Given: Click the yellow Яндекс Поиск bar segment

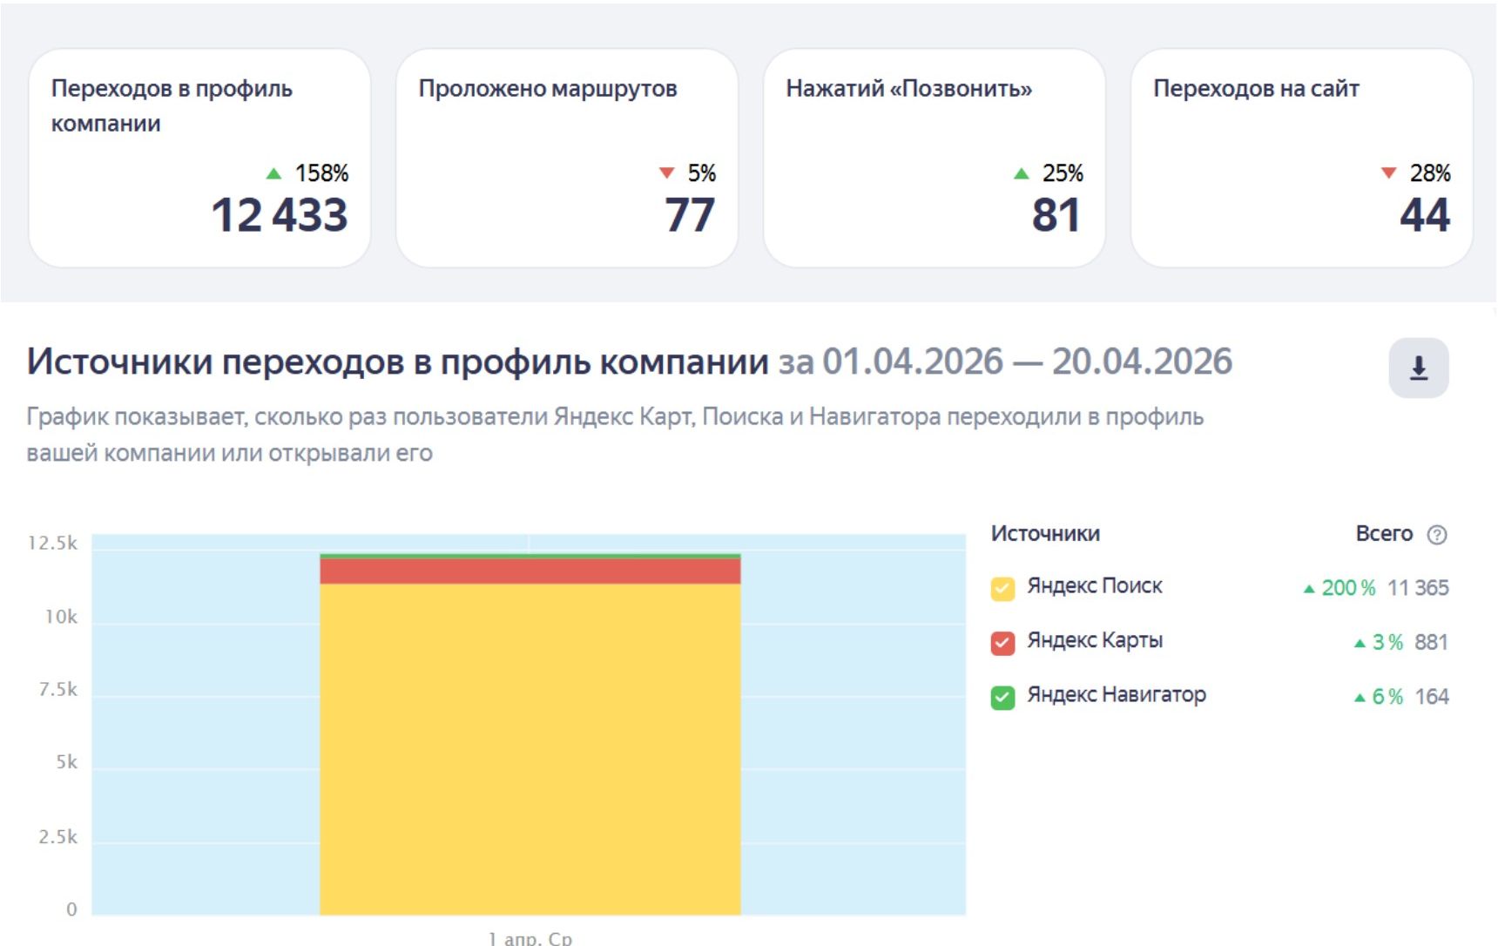Looking at the screenshot, I should pyautogui.click(x=530, y=749).
